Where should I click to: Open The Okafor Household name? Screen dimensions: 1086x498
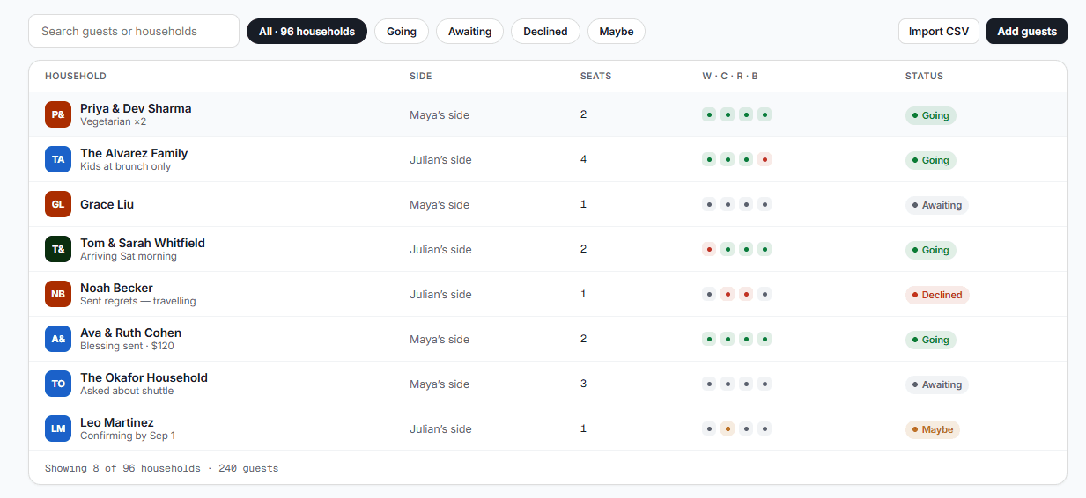(144, 377)
